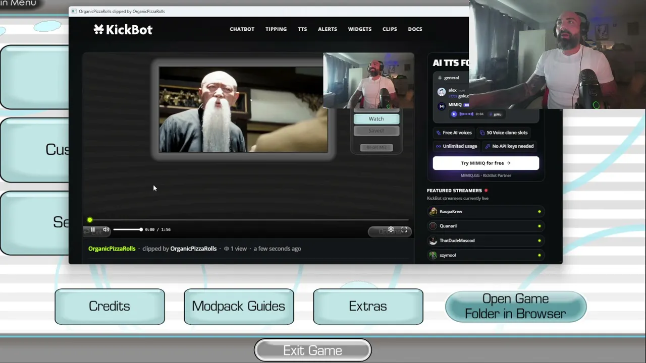Open ThatDudeMasood featured streamer
This screenshot has width=646, height=363.
486,240
